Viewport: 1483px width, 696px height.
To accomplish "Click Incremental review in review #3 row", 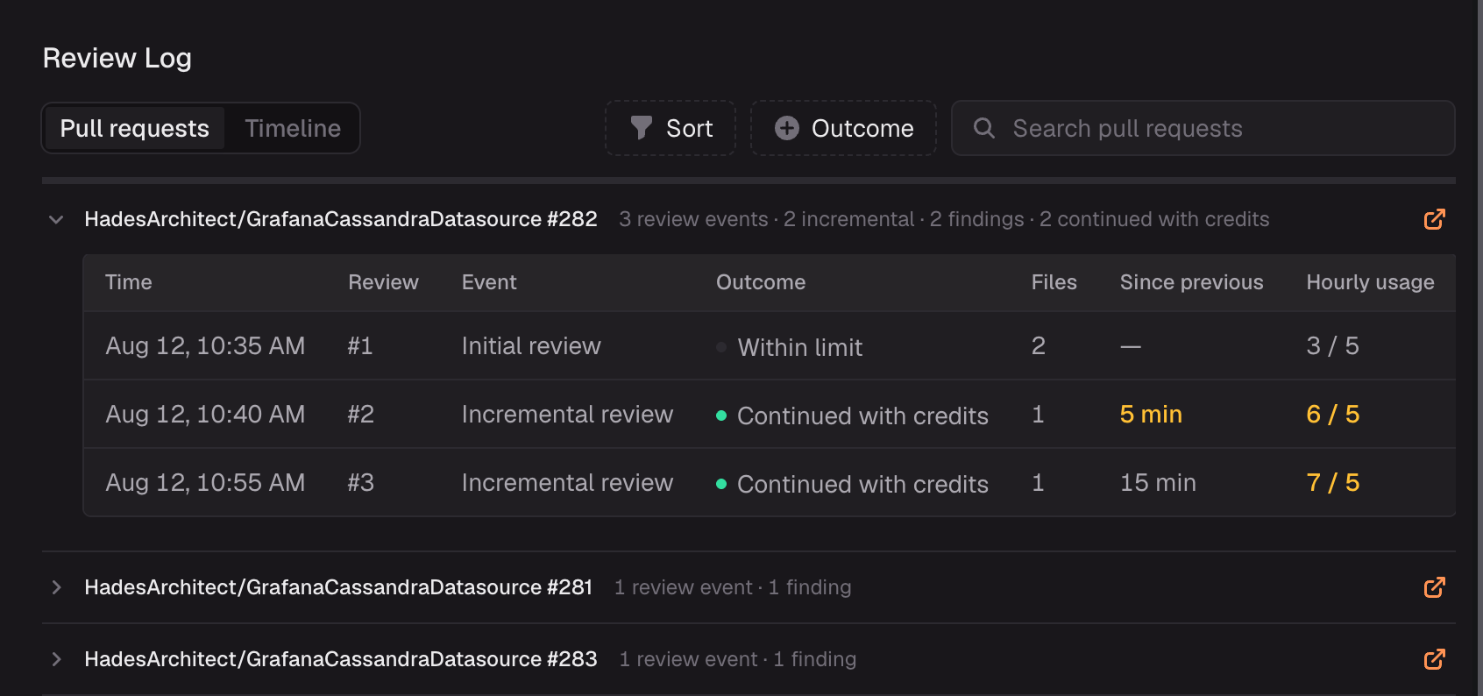I will [567, 483].
